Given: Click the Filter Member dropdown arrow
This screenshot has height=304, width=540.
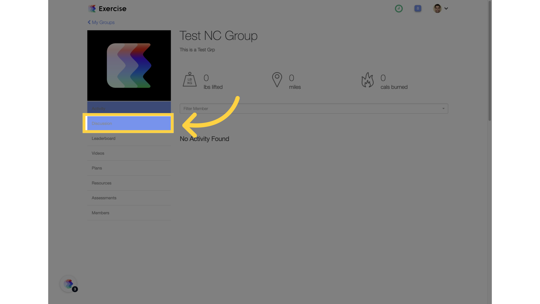Looking at the screenshot, I should pyautogui.click(x=443, y=109).
